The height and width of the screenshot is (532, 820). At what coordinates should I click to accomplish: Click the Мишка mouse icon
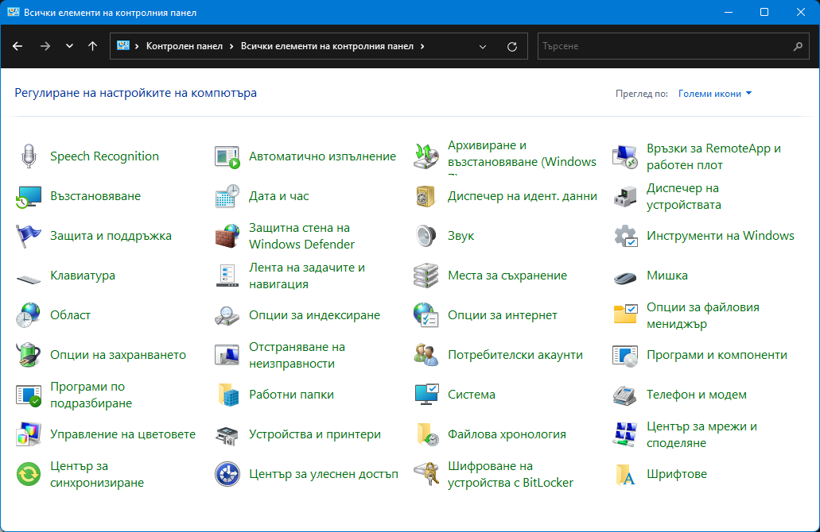coord(625,278)
